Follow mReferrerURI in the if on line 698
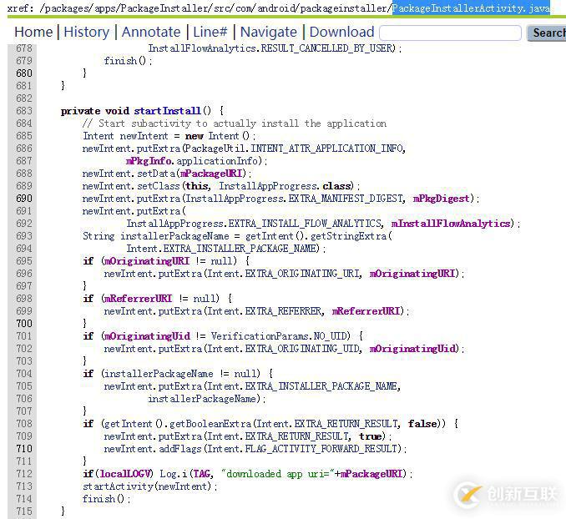This screenshot has height=519, width=566. pos(139,299)
